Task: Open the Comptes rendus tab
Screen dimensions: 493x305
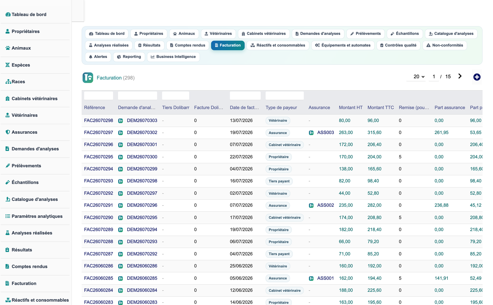Action: [x=187, y=45]
